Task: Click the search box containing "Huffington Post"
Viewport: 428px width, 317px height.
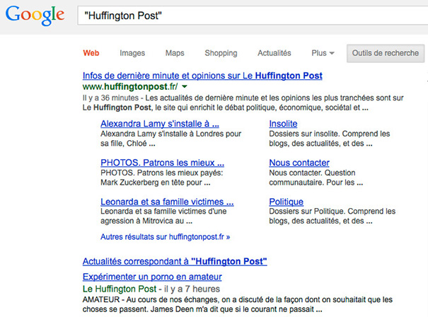Action: pos(253,16)
